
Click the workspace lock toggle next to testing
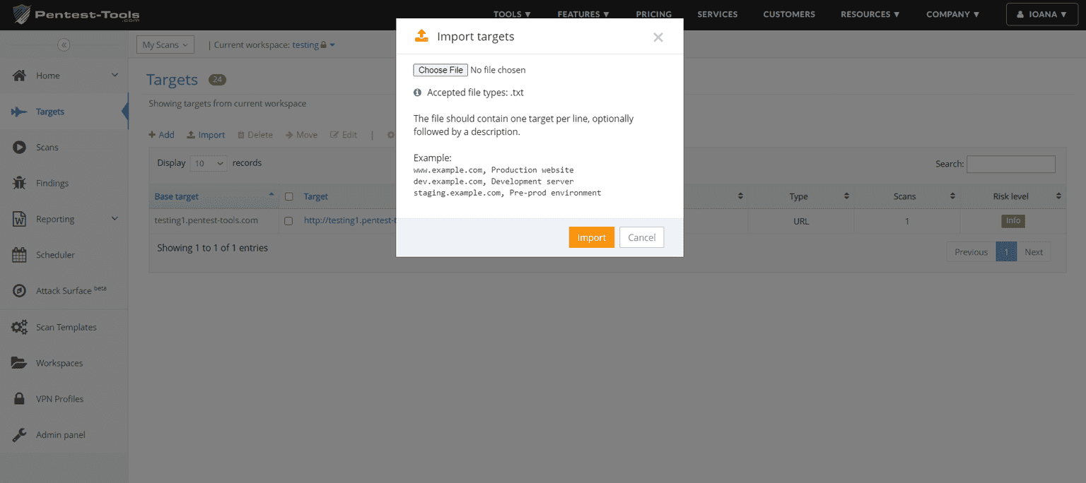click(x=322, y=44)
